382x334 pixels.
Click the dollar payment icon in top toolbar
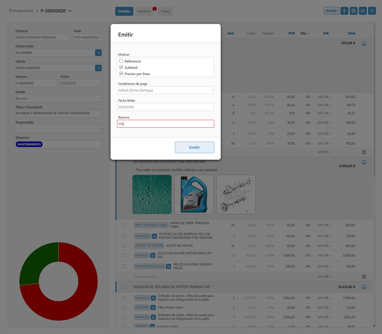(344, 11)
